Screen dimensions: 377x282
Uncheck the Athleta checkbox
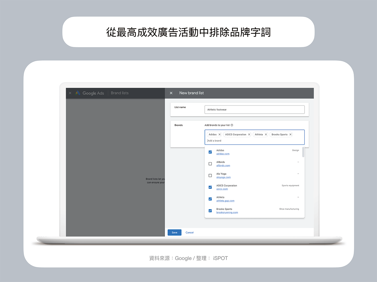coord(210,199)
